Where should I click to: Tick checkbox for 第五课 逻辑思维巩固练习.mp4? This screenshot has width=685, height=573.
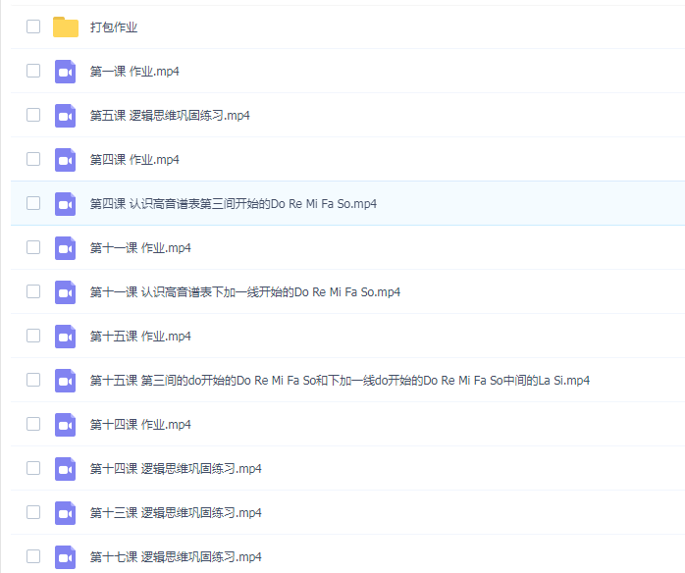point(33,115)
